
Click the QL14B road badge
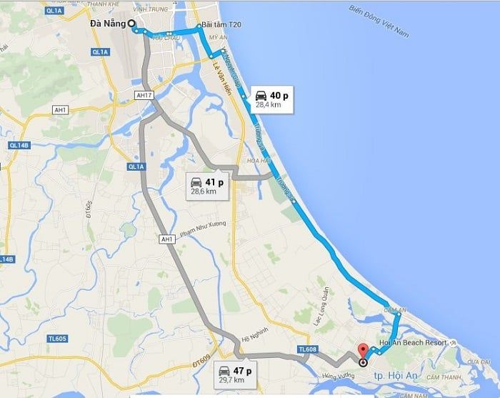click(19, 146)
